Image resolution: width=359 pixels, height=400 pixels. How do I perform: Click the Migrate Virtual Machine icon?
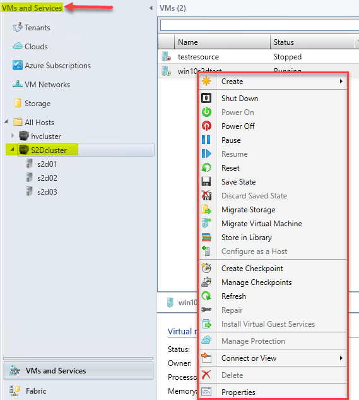tap(206, 224)
